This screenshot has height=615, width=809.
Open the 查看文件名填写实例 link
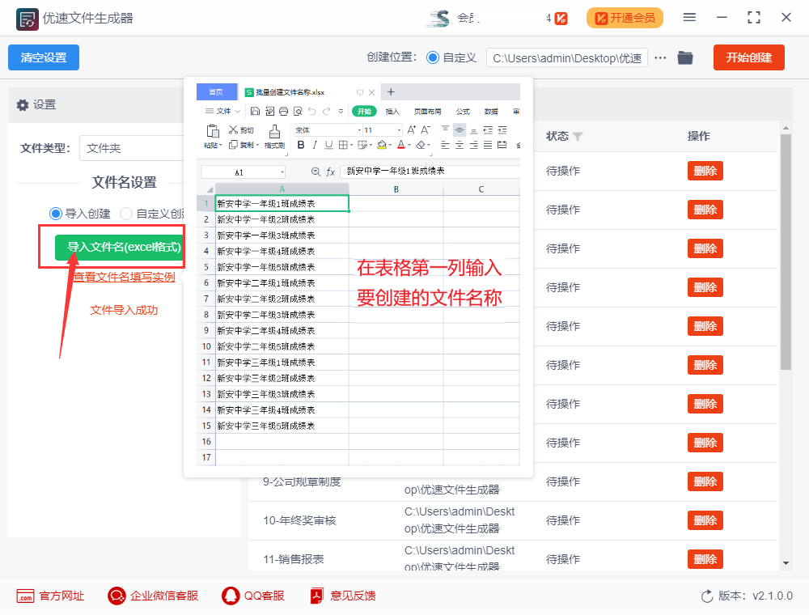click(x=124, y=277)
